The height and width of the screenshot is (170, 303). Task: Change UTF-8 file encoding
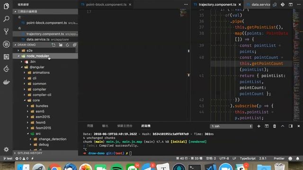[x=224, y=159]
